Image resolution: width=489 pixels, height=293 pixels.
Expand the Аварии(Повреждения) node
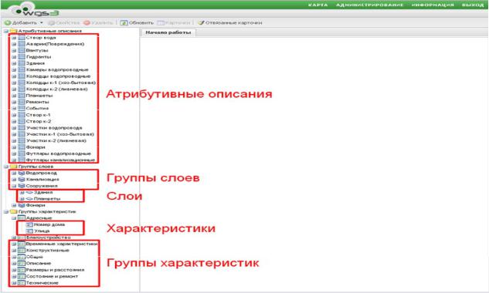tap(14, 44)
